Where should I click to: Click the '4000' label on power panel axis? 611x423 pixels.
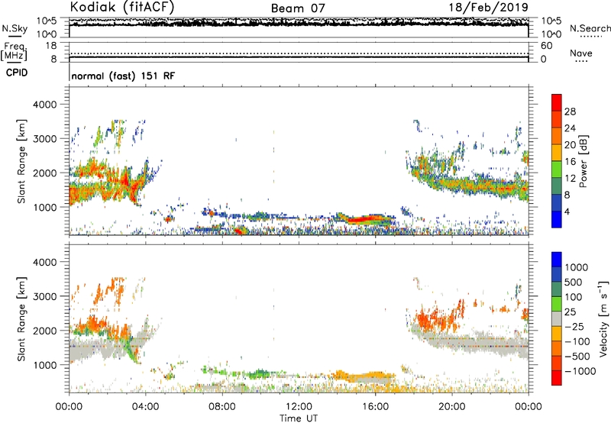pos(44,105)
